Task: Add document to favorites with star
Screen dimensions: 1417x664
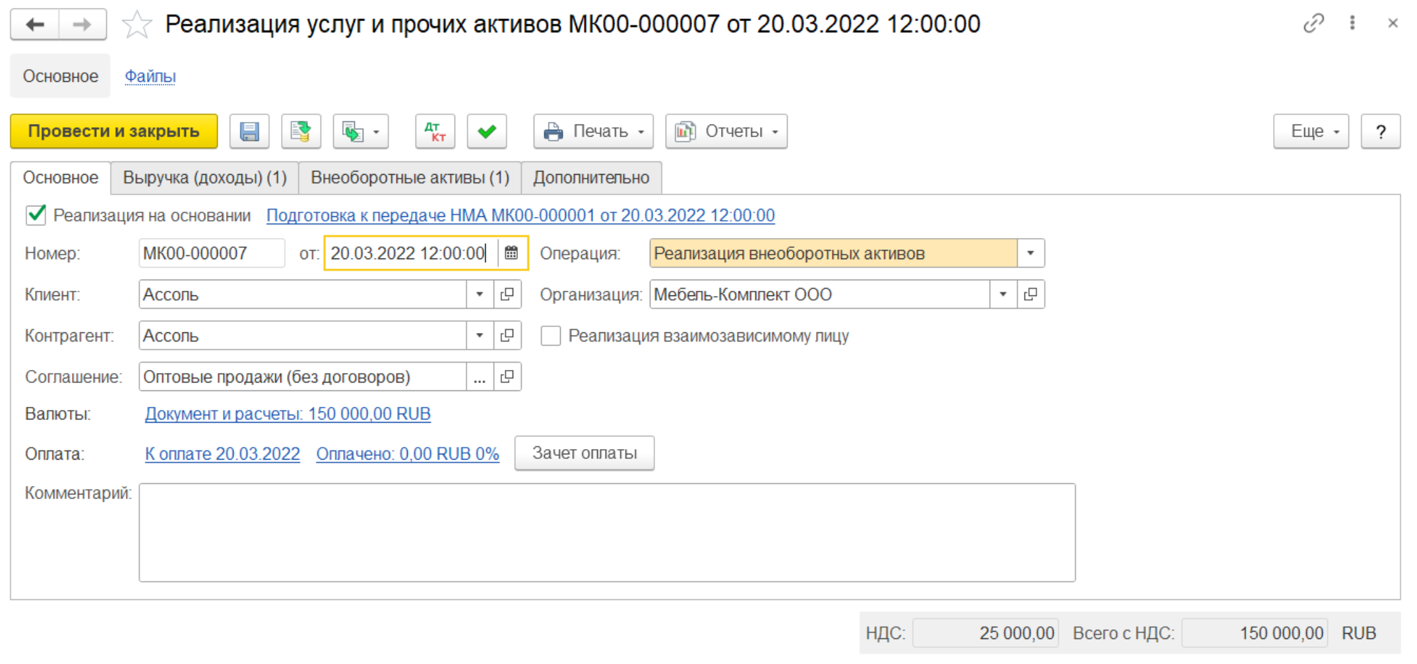Action: tap(137, 25)
